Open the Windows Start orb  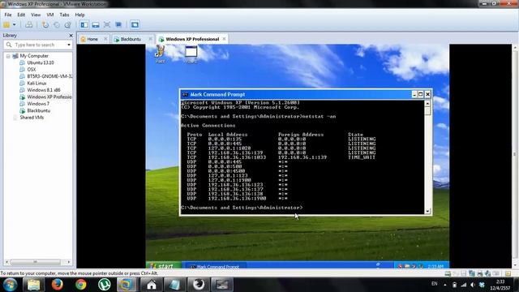click(x=10, y=285)
